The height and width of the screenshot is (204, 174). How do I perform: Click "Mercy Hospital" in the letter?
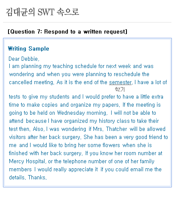(27, 161)
